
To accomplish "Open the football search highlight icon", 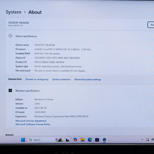I will coord(59,140).
